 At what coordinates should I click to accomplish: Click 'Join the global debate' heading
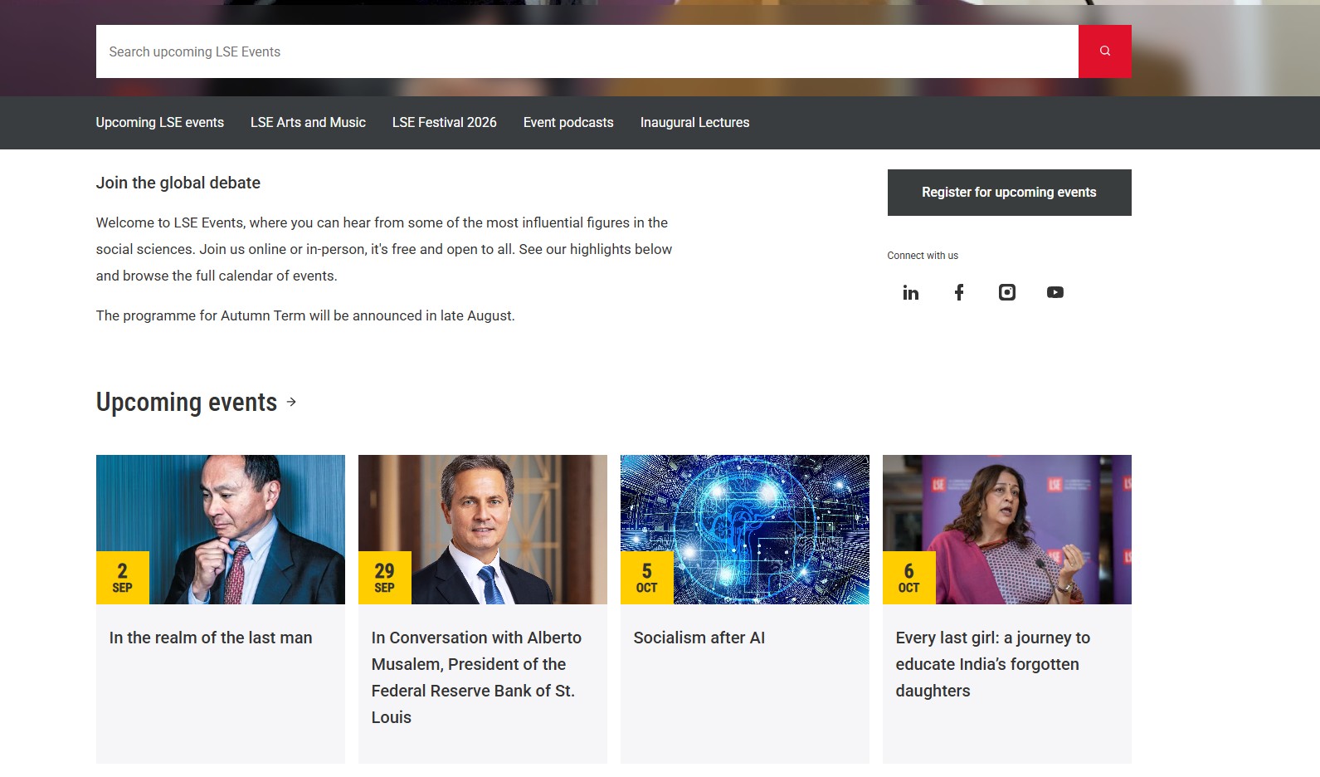pos(178,183)
